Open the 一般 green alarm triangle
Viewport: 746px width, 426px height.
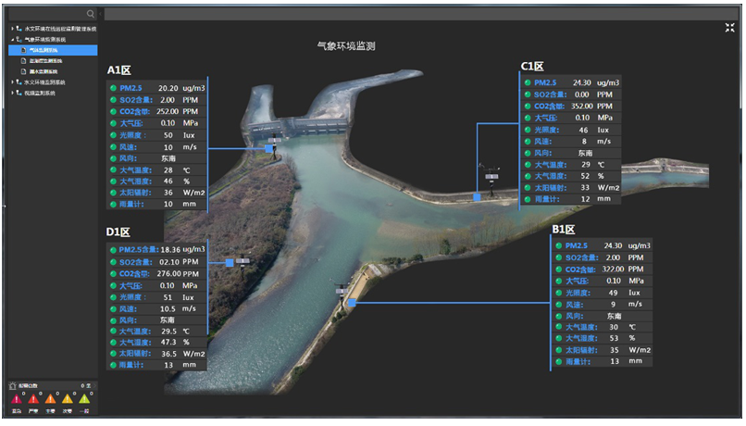(84, 399)
